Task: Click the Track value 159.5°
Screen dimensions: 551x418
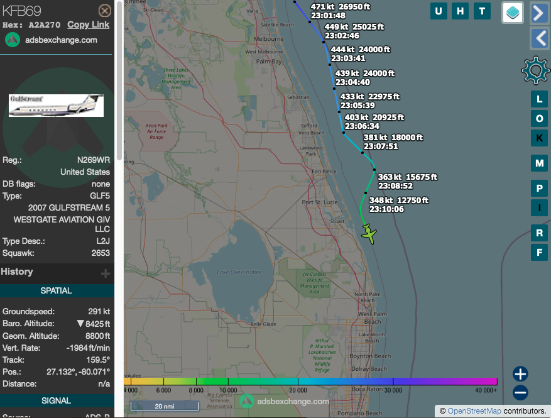Action: tap(98, 360)
